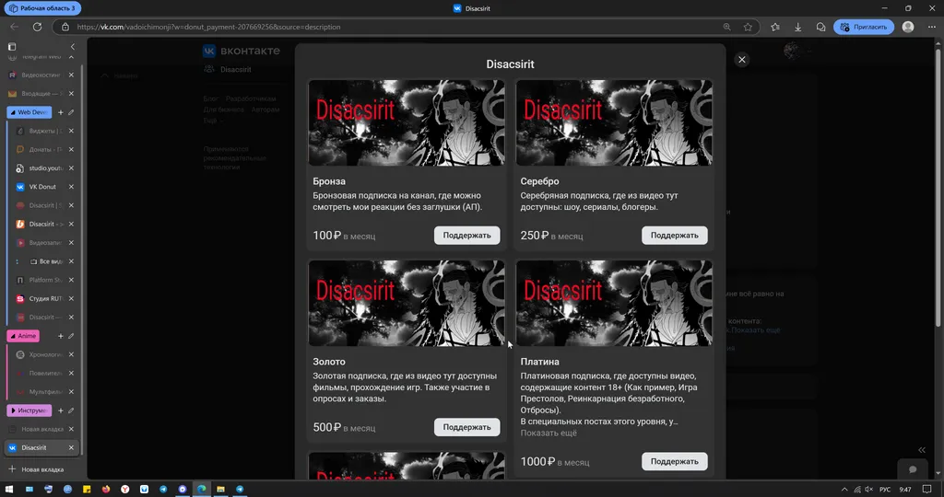Expand Платина description with Показать ещё
This screenshot has width=944, height=497.
549,433
